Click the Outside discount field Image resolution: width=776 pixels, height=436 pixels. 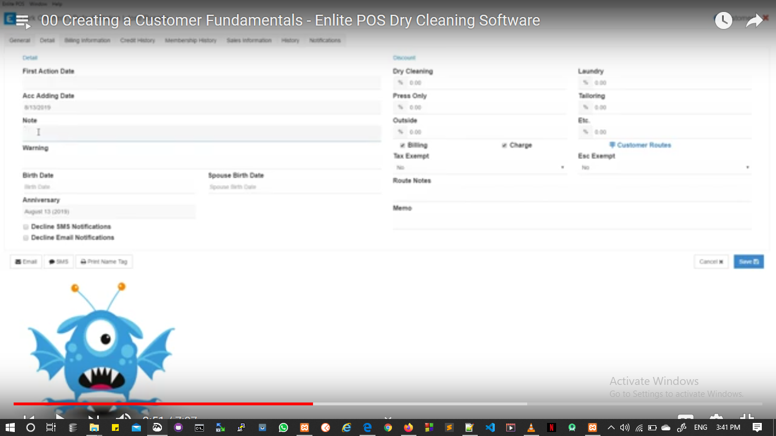coord(487,132)
